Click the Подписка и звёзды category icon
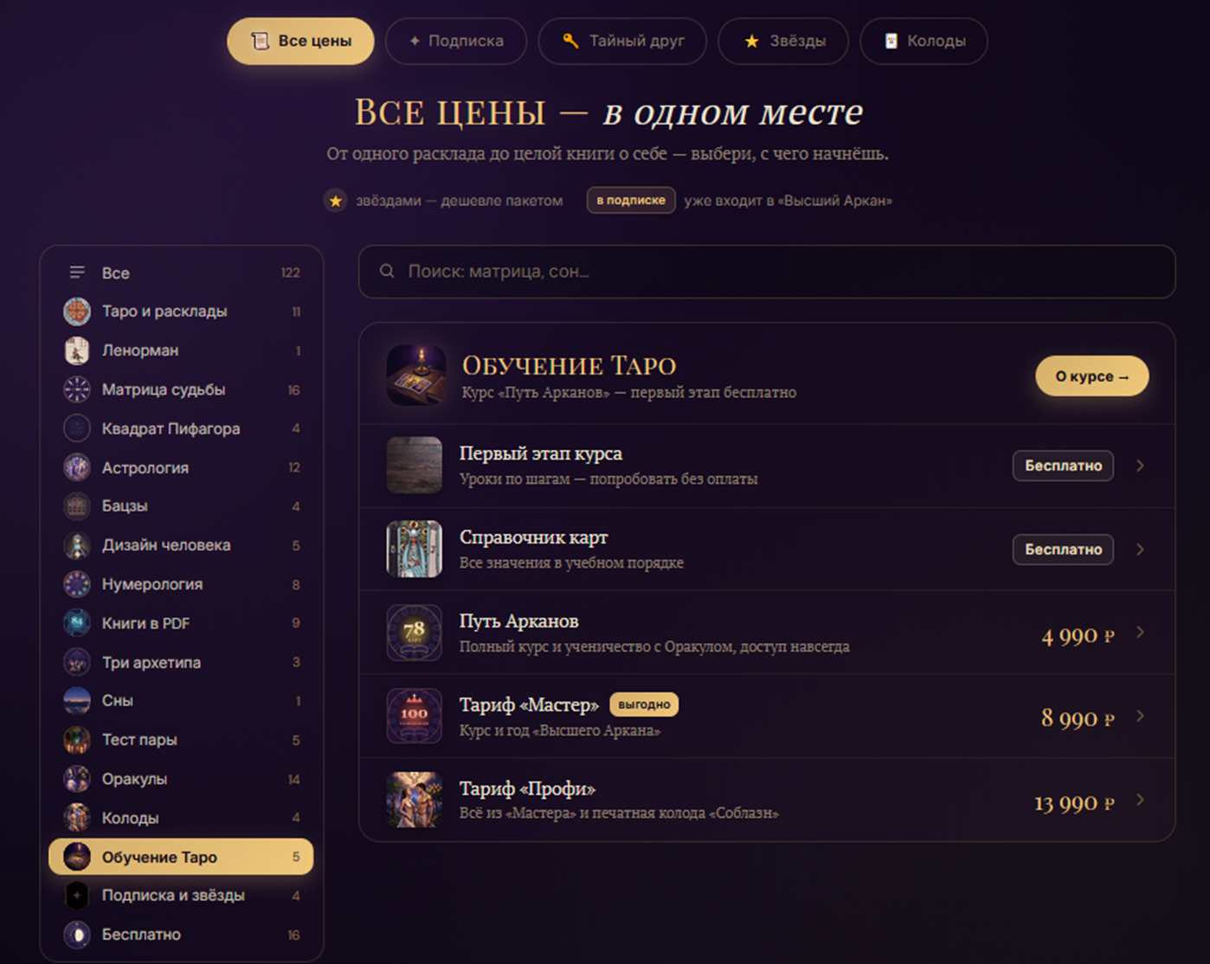This screenshot has width=1210, height=964. click(77, 896)
